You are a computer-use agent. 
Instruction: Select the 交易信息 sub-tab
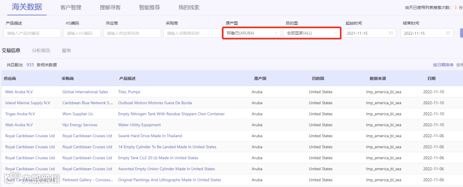click(x=11, y=51)
